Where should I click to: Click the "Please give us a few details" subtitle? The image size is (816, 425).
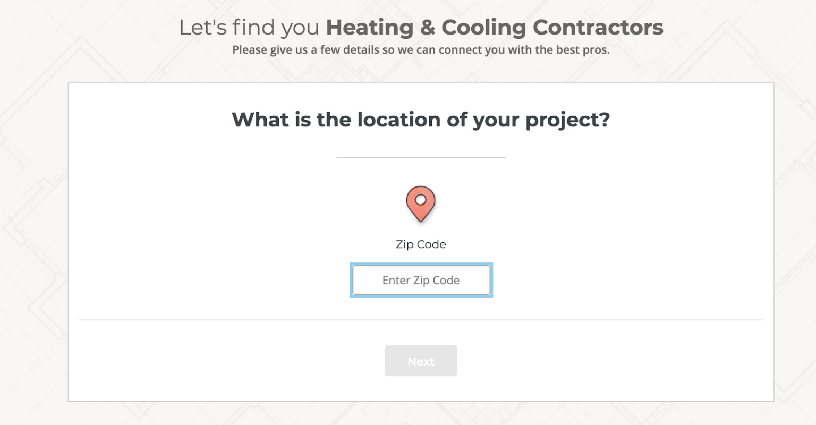coord(421,50)
